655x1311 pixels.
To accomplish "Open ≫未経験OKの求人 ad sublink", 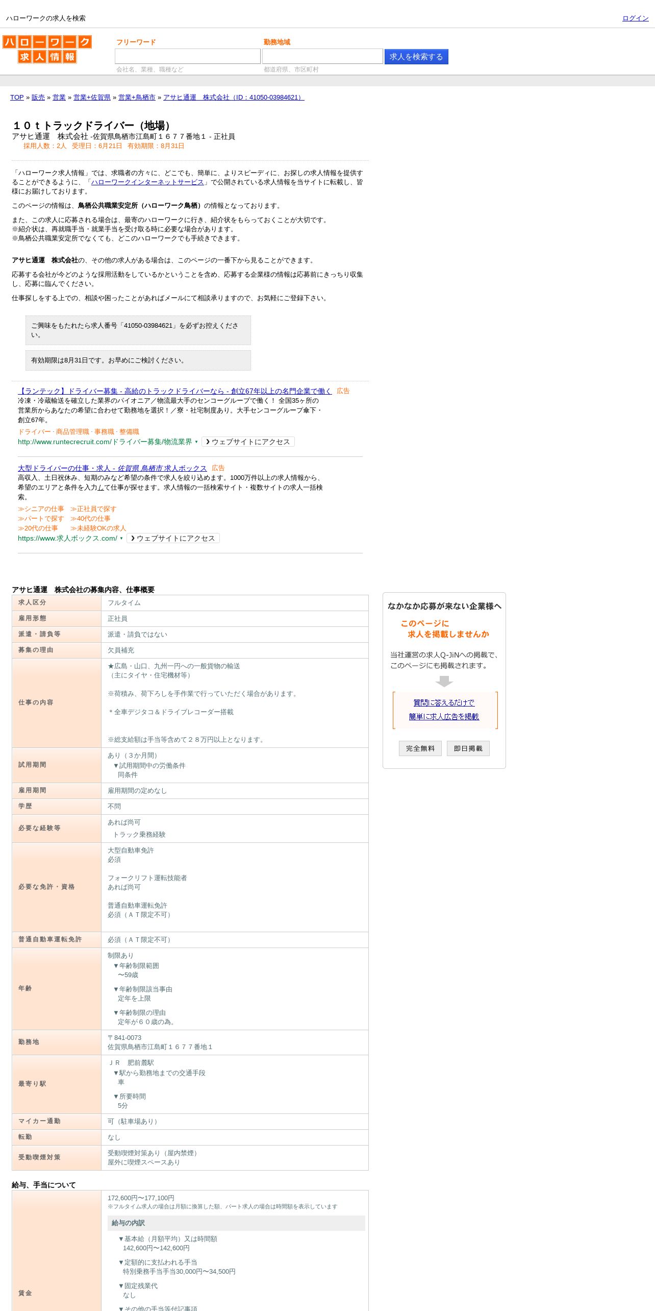I will pyautogui.click(x=98, y=528).
